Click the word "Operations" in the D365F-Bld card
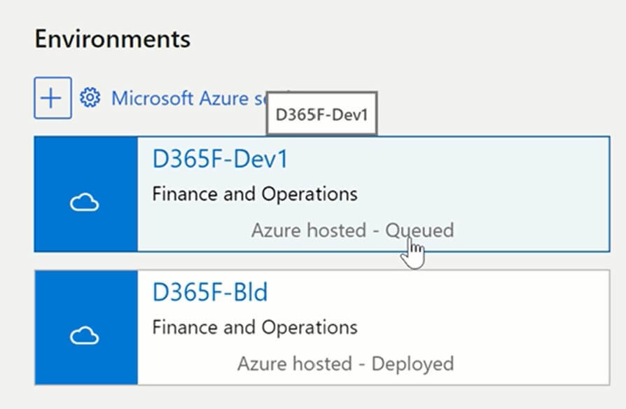This screenshot has width=626, height=409. pos(309,327)
